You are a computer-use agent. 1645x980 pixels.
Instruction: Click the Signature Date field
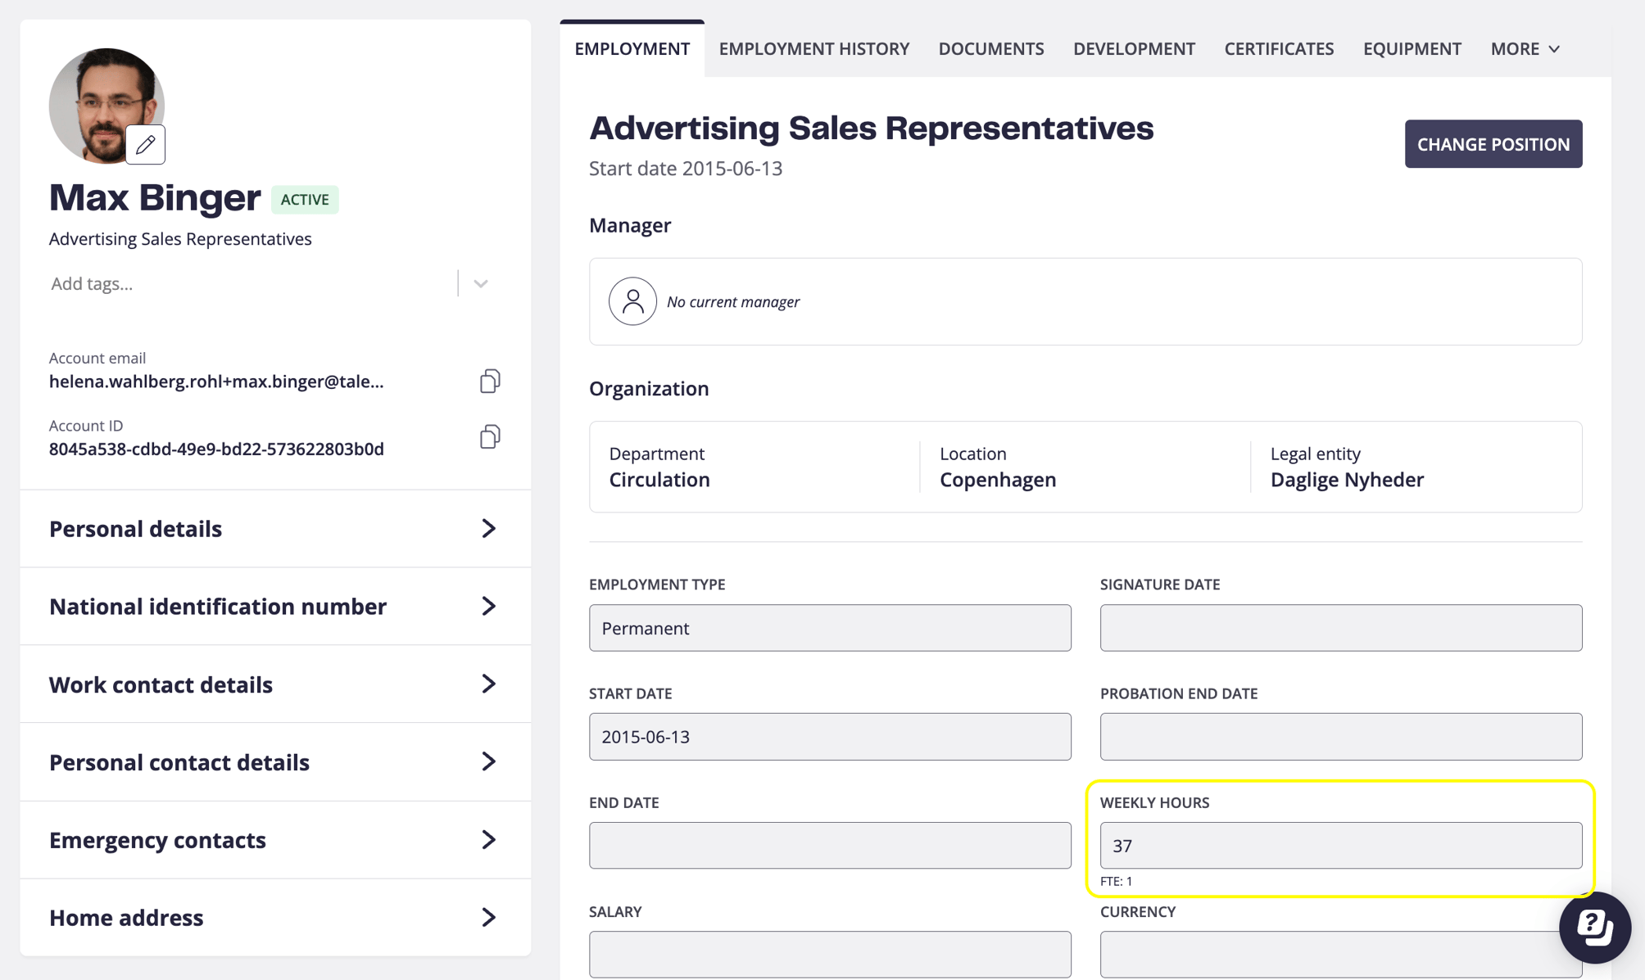[1341, 628]
